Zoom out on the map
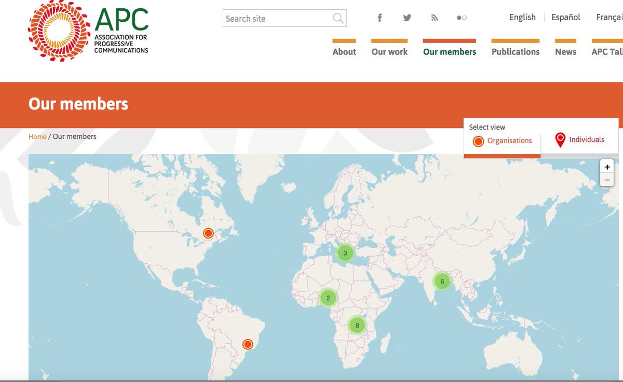The image size is (623, 382). tap(607, 180)
